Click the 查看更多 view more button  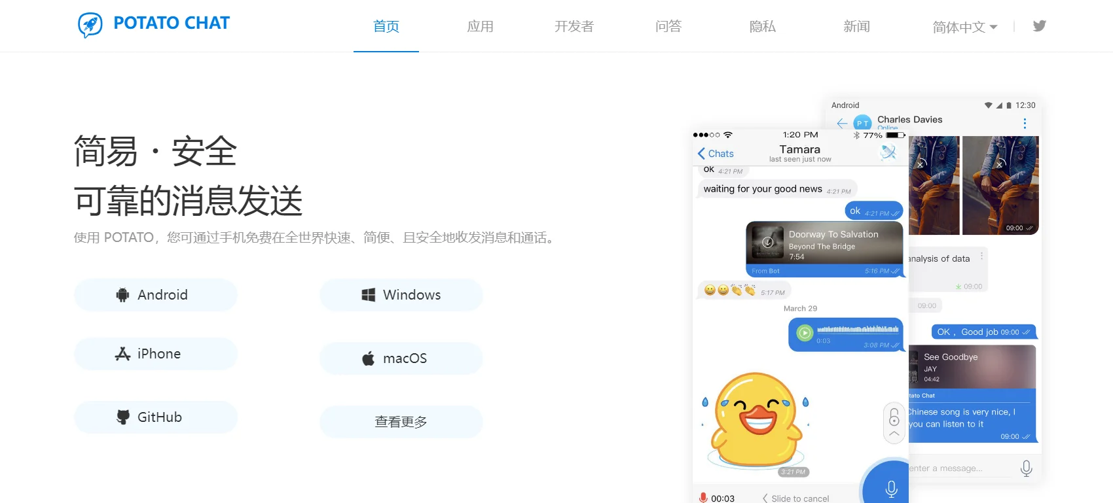[x=401, y=422]
